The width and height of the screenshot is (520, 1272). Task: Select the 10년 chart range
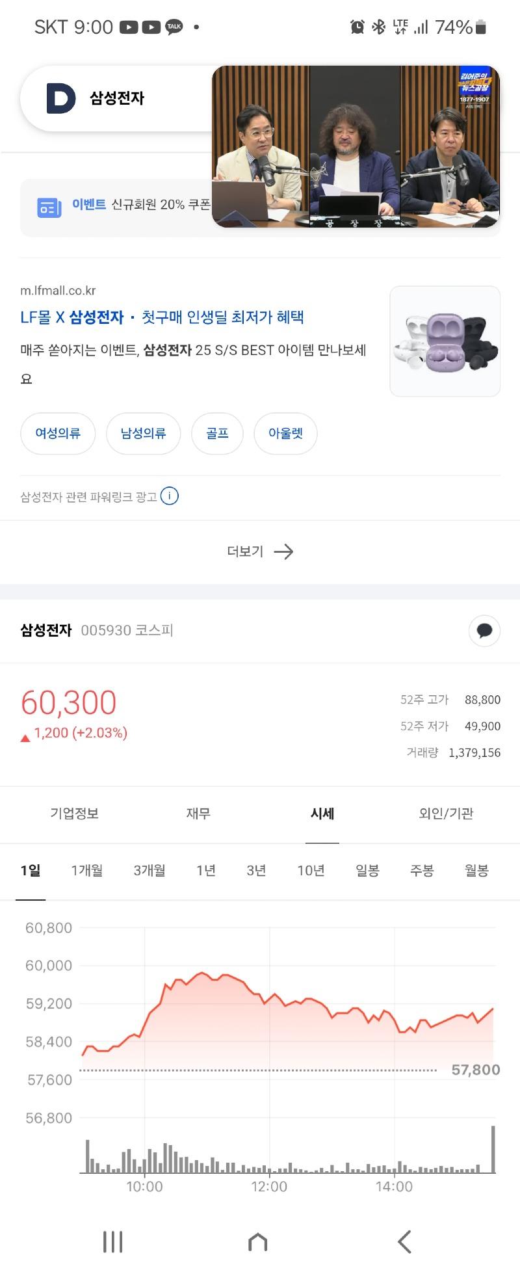pyautogui.click(x=311, y=871)
